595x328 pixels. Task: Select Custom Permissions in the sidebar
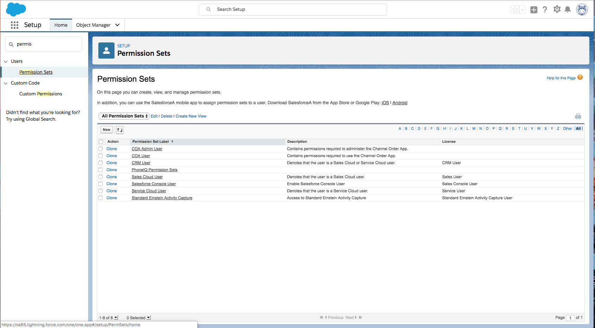(41, 94)
